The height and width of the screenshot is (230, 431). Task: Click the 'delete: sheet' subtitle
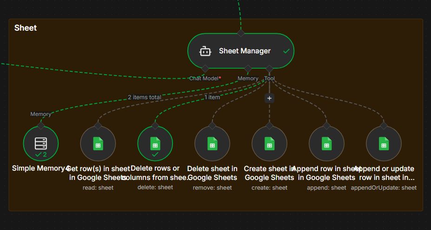pyautogui.click(x=155, y=187)
